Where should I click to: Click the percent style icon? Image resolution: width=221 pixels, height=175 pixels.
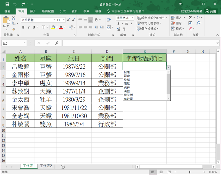click(x=126, y=24)
